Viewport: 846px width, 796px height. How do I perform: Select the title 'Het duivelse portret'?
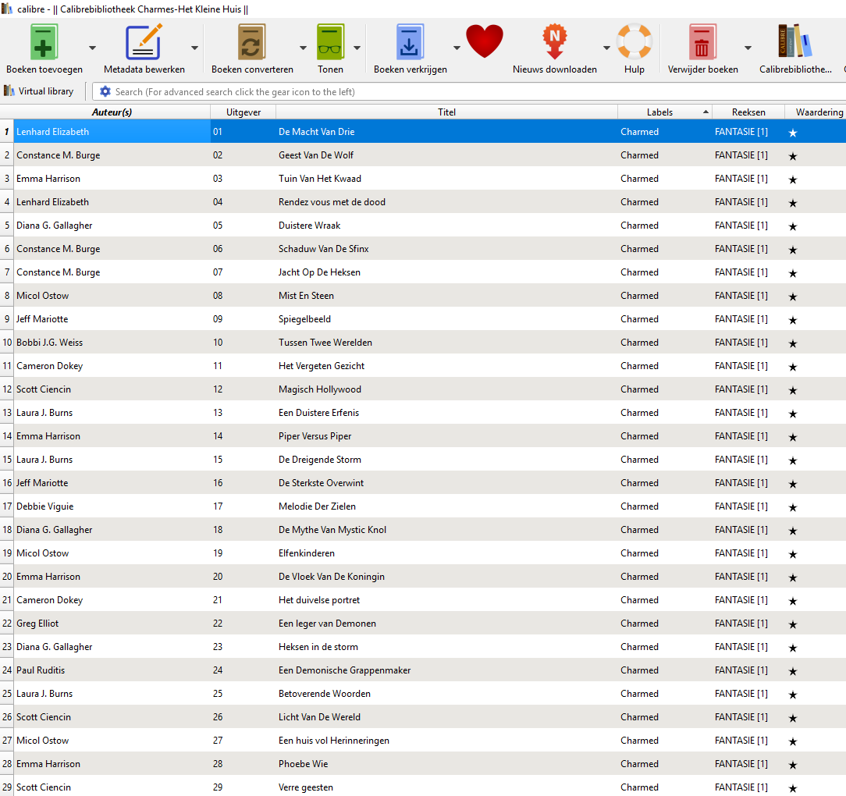click(319, 600)
